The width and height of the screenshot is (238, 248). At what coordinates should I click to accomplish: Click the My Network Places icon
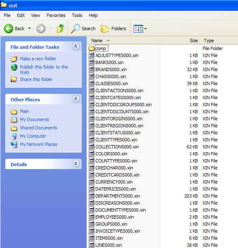(14, 144)
